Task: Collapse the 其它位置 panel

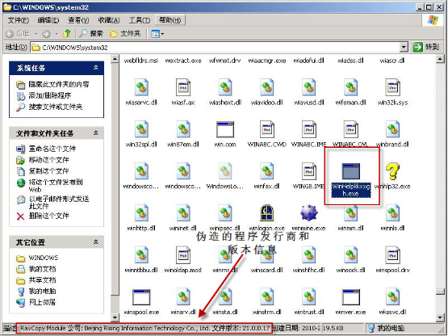Action: pyautogui.click(x=96, y=242)
